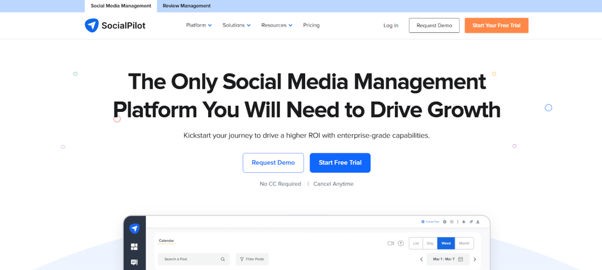
Task: Click the video camera icon beside the help icon
Action: (x=391, y=243)
